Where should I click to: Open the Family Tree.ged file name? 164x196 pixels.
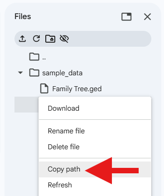(77, 89)
